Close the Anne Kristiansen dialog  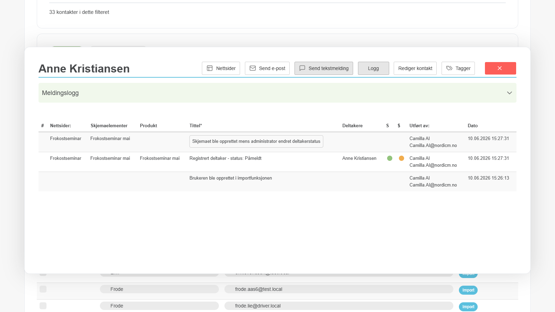click(500, 68)
